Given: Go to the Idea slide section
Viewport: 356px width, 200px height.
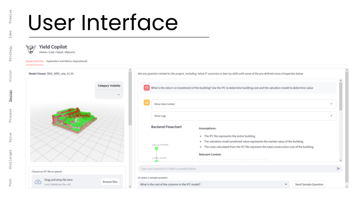Looking at the screenshot, I should point(10,34).
